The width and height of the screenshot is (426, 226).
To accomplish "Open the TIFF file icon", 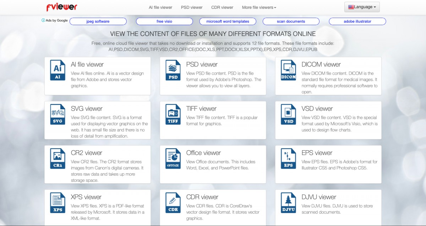I will point(173,114).
